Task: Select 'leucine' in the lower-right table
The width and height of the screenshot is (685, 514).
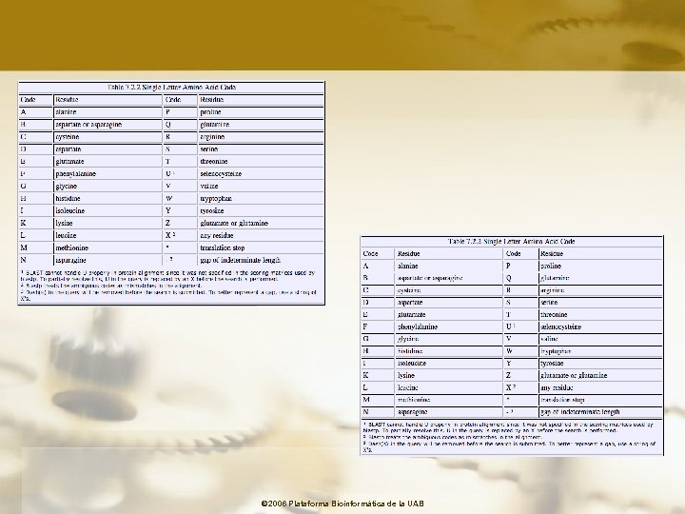Action: coord(407,387)
